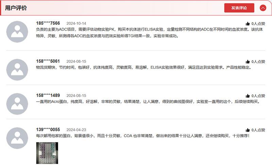Image resolution: width=272 pixels, height=168 pixels.
Task: Like the review by 139****0055
Action: [248, 130]
